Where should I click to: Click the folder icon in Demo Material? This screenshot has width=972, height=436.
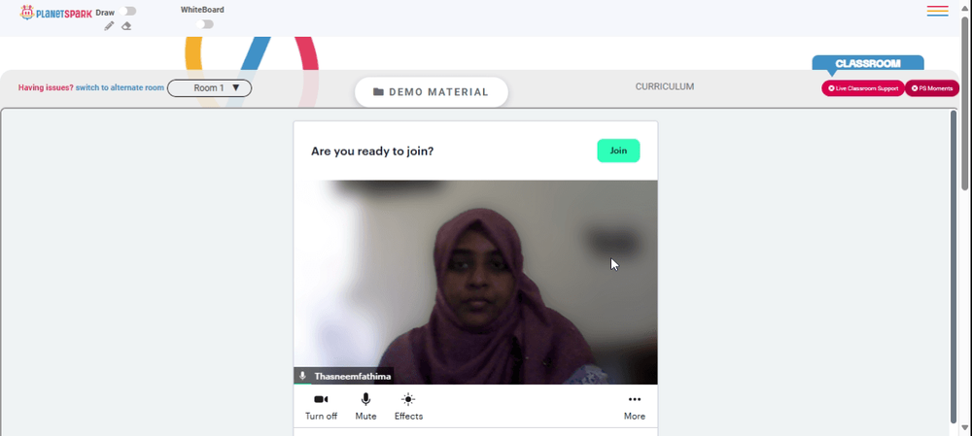coord(378,92)
